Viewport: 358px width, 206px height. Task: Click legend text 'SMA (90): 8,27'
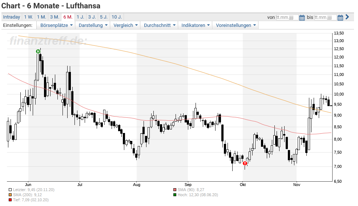pyautogui.click(x=191, y=190)
